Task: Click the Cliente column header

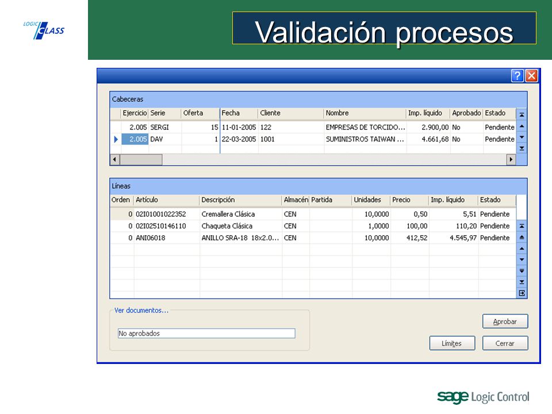Action: click(291, 113)
